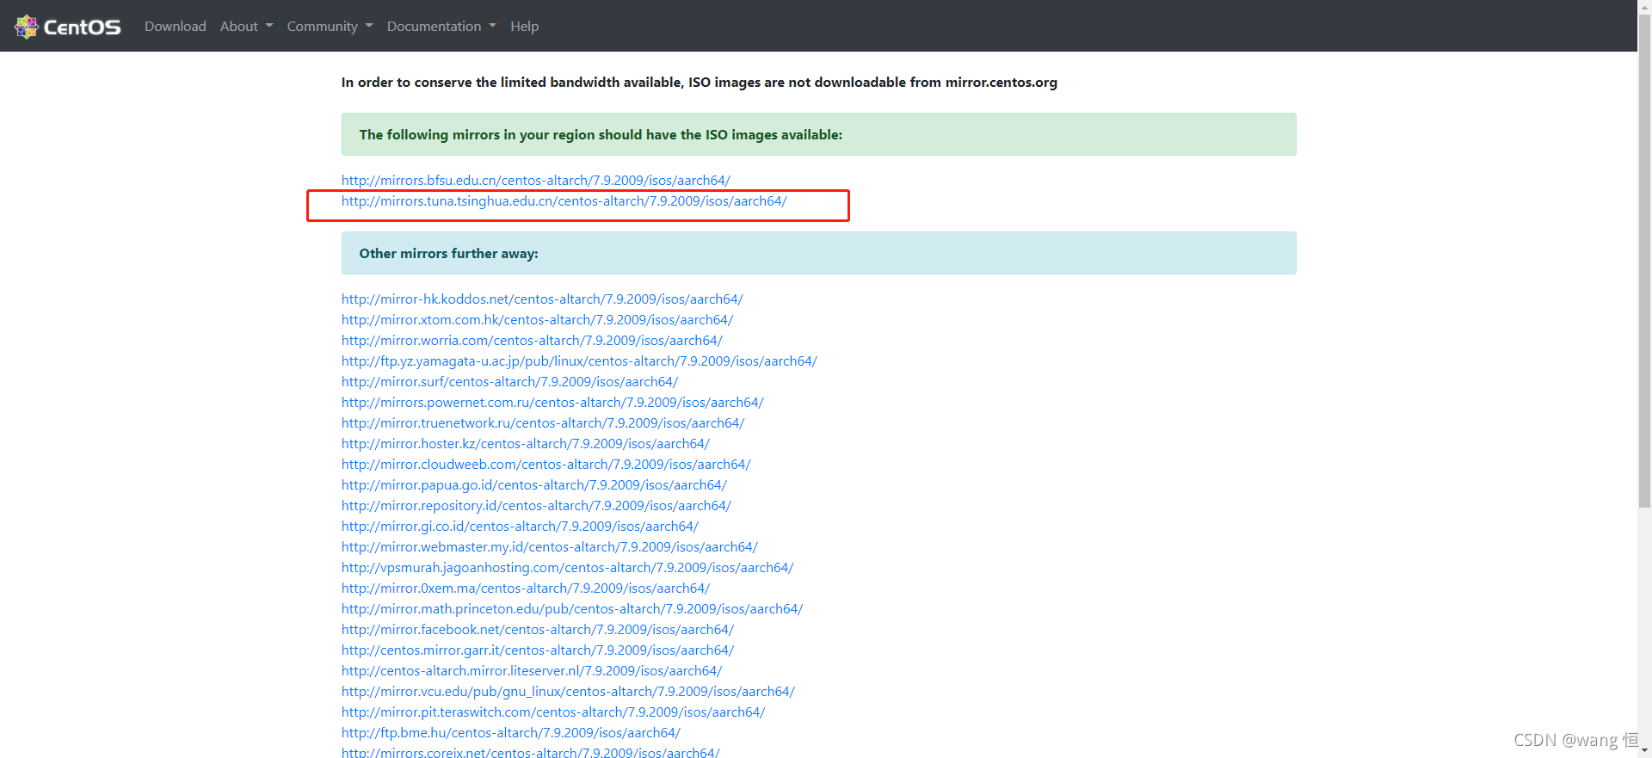Expand the Community dropdown menu
The image size is (1652, 758).
pos(330,27)
